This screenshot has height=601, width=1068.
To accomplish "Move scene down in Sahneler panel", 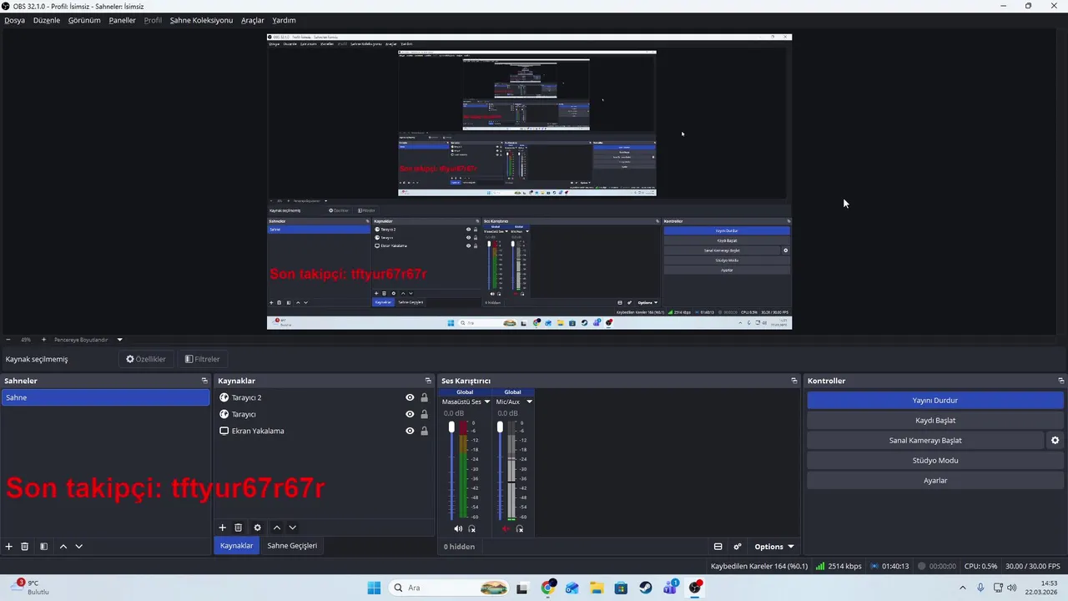I will click(78, 546).
